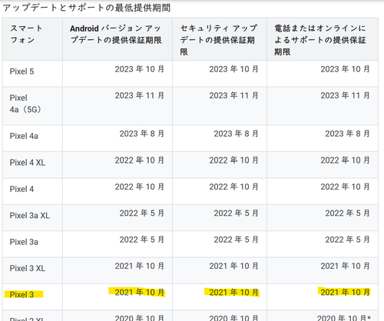This screenshot has width=384, height=321.
Task: Click the Pixel 4a row name
Action: pos(24,136)
